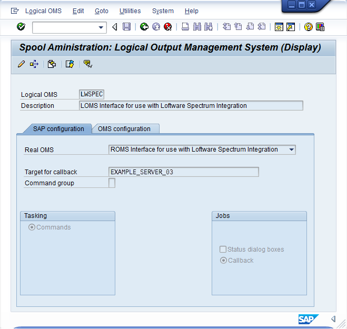Viewport: 347px width, 329px height.
Task: Open the command field dropdown arrow
Action: coord(101,27)
